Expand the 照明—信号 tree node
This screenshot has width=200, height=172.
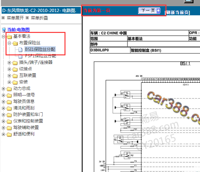4,95
